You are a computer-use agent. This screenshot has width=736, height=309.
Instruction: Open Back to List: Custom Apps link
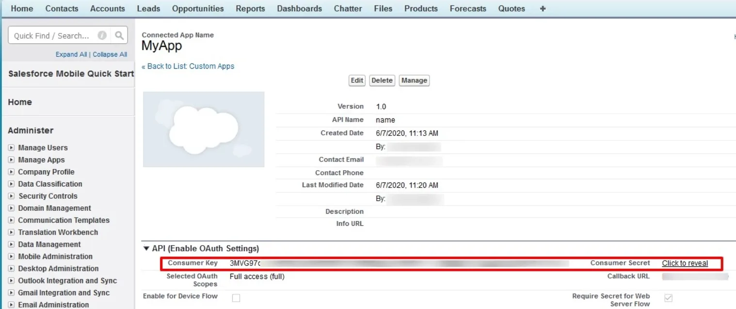pos(188,66)
